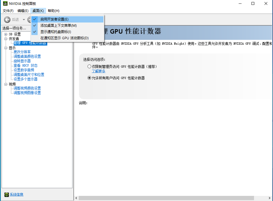Click the 开发者 tree label
This screenshot has width=273, height=201.
pyautogui.click(x=14, y=39)
